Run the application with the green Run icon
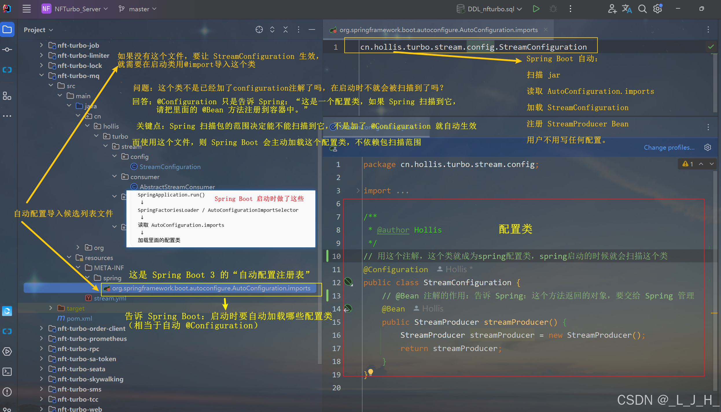 [536, 9]
